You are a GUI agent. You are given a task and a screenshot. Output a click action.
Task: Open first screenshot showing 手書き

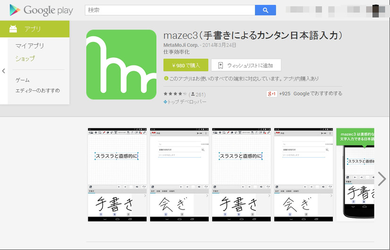coord(117,175)
